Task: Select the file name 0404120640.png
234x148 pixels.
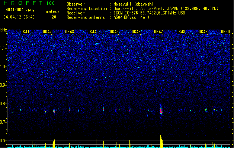Action: [x=19, y=10]
